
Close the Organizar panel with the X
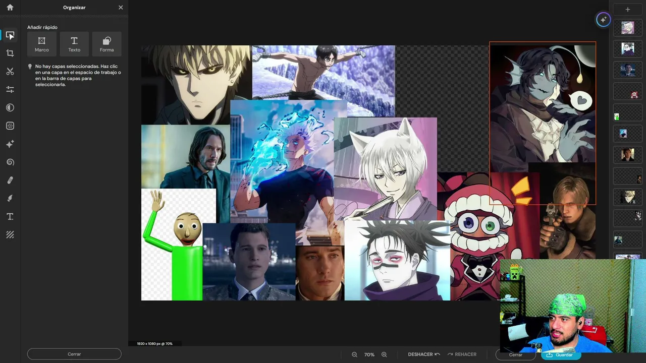click(x=121, y=8)
